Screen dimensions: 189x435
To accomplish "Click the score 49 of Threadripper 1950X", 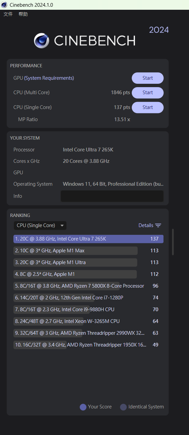I will click(x=155, y=345).
